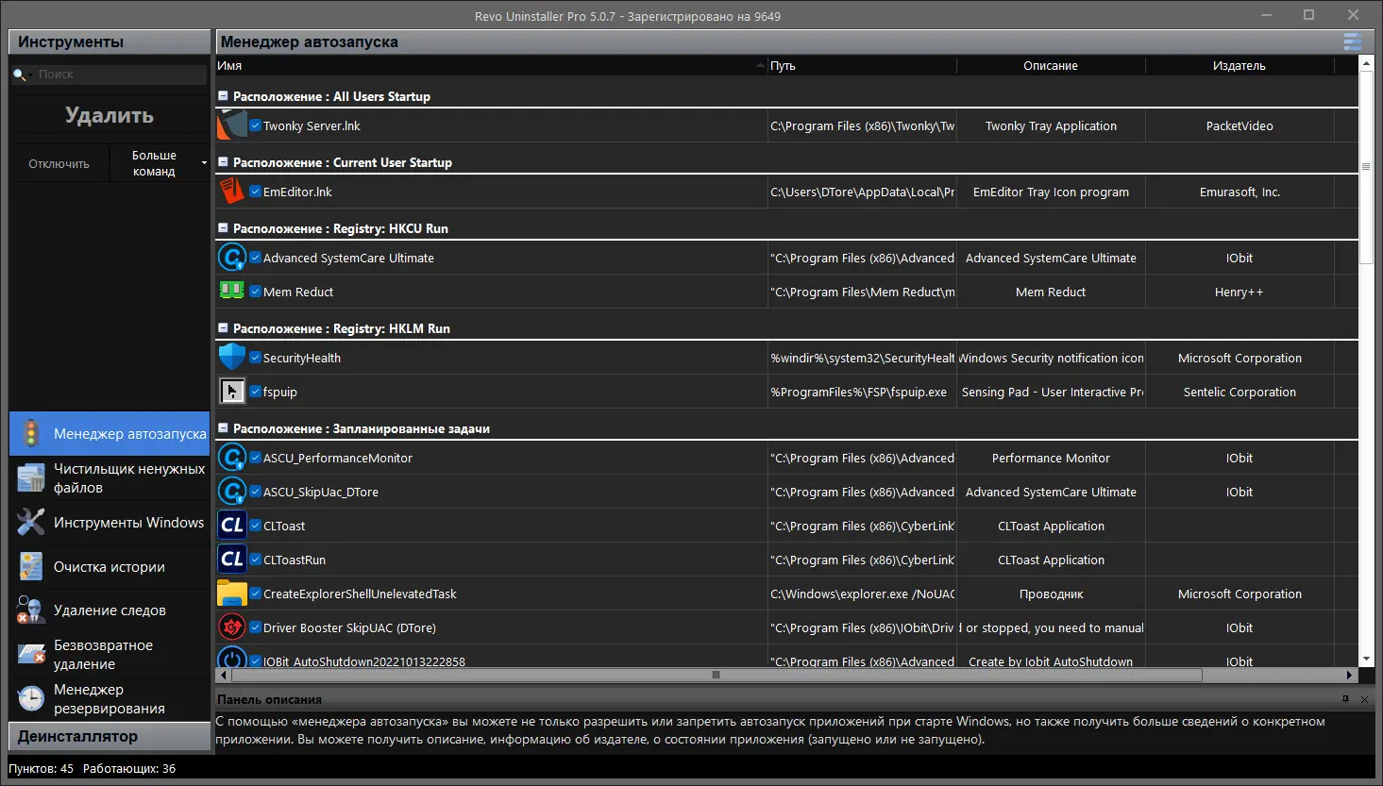
Task: Open Чистильщик ненужных файлов tool
Action: 110,478
